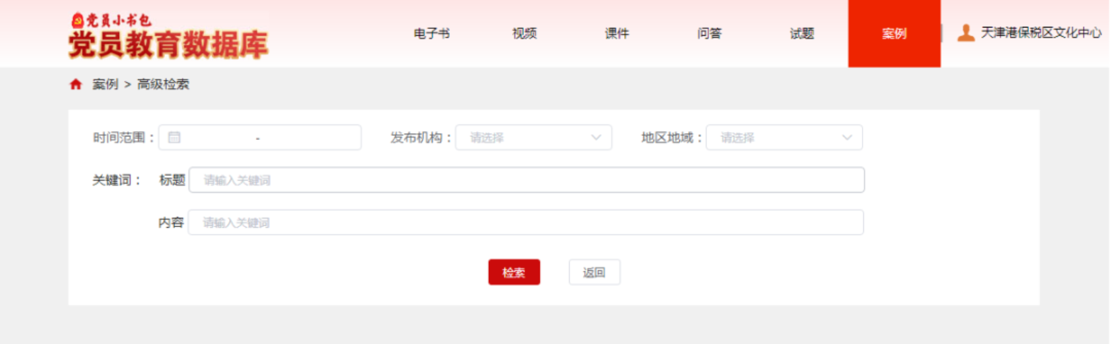The width and height of the screenshot is (1111, 344).
Task: Click the 党员教育数据库 site logo
Action: [x=168, y=38]
